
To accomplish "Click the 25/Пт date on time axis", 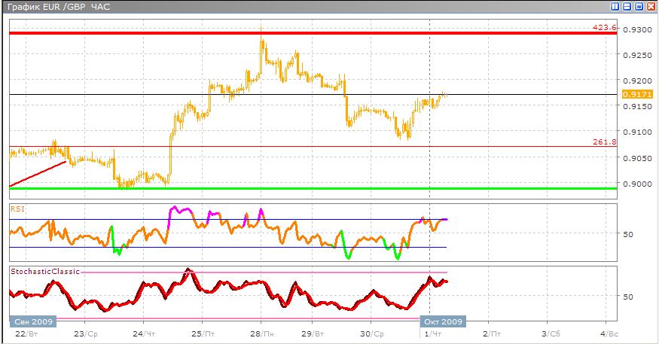I will (203, 333).
